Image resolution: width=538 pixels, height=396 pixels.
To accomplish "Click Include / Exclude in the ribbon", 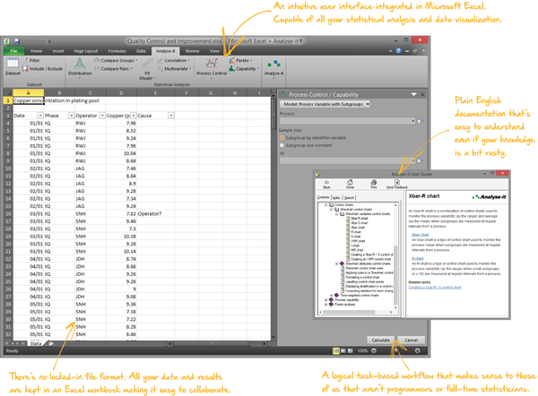I will (42, 69).
